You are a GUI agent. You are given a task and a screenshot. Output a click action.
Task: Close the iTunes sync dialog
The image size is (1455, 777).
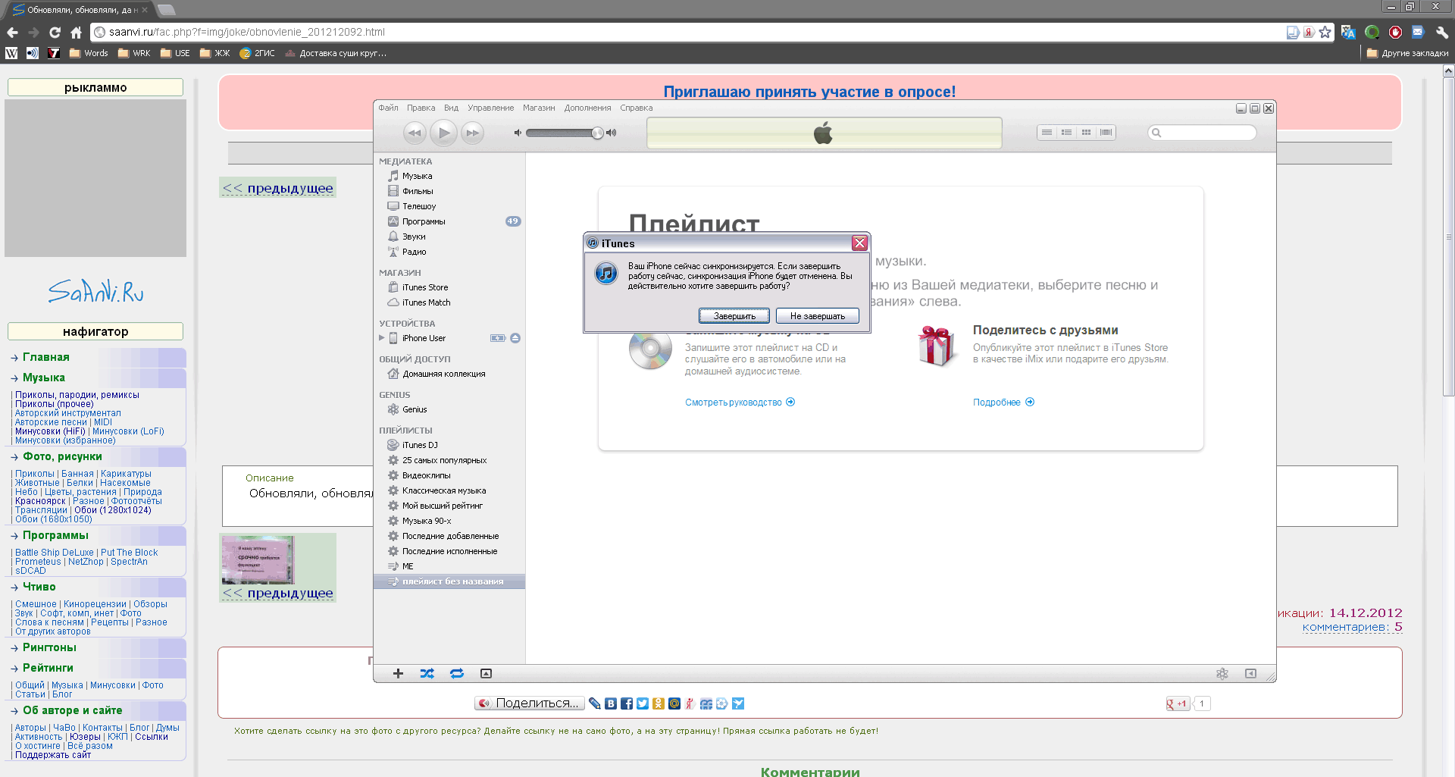click(x=859, y=243)
